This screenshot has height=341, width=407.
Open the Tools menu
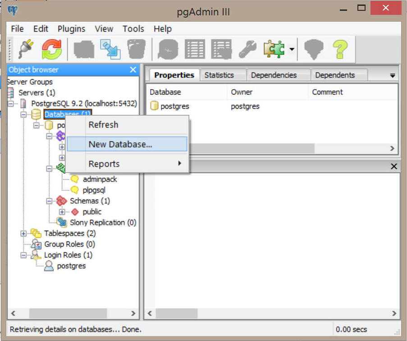tap(133, 29)
